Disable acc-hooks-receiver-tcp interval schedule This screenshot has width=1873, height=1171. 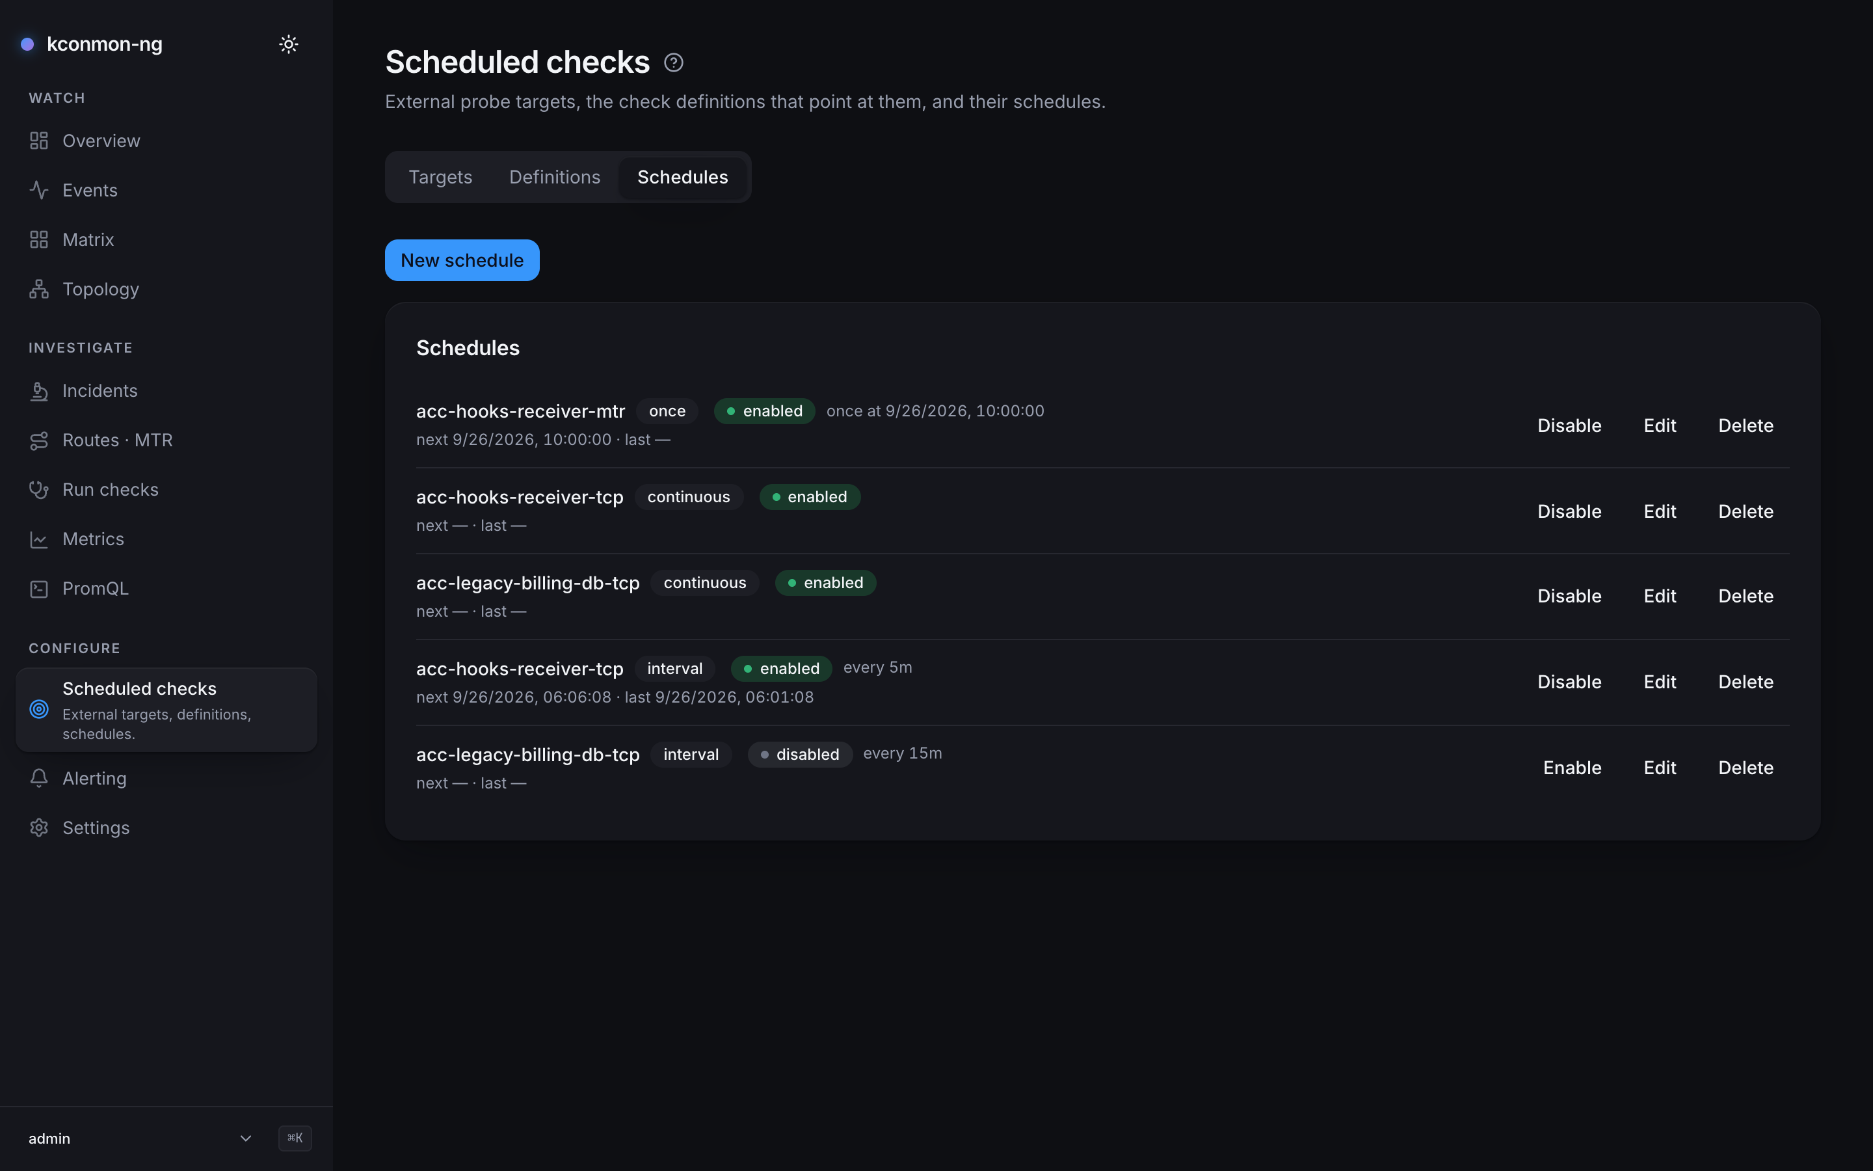click(1569, 682)
